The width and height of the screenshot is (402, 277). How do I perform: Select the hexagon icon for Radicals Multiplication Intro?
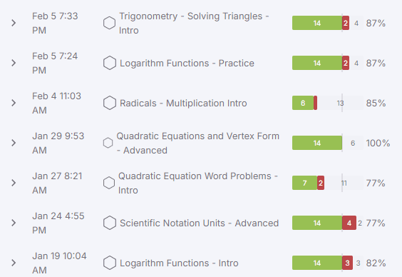[x=110, y=103]
